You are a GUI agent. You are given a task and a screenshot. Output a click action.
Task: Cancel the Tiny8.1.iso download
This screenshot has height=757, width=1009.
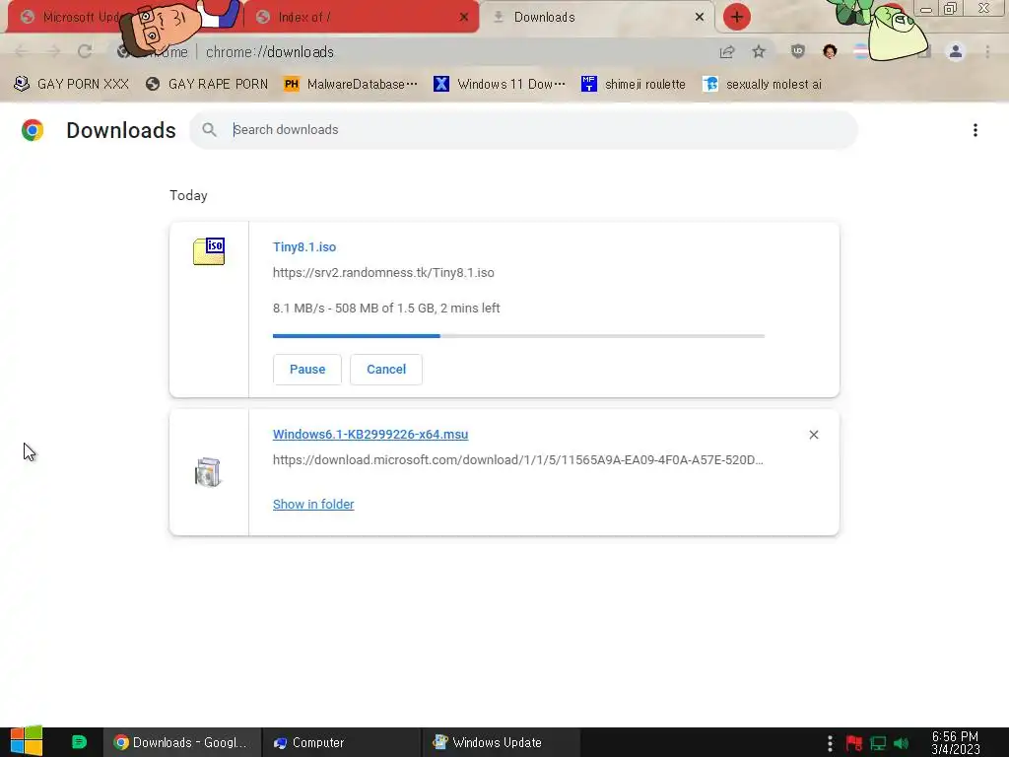click(386, 370)
